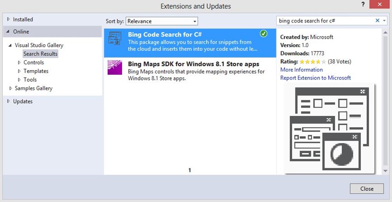
Task: Click the Bing Maps SDK purple icon
Action: (x=115, y=67)
